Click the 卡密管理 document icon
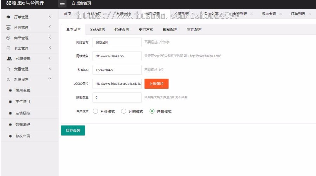The image size is (316, 176). pyautogui.click(x=8, y=48)
